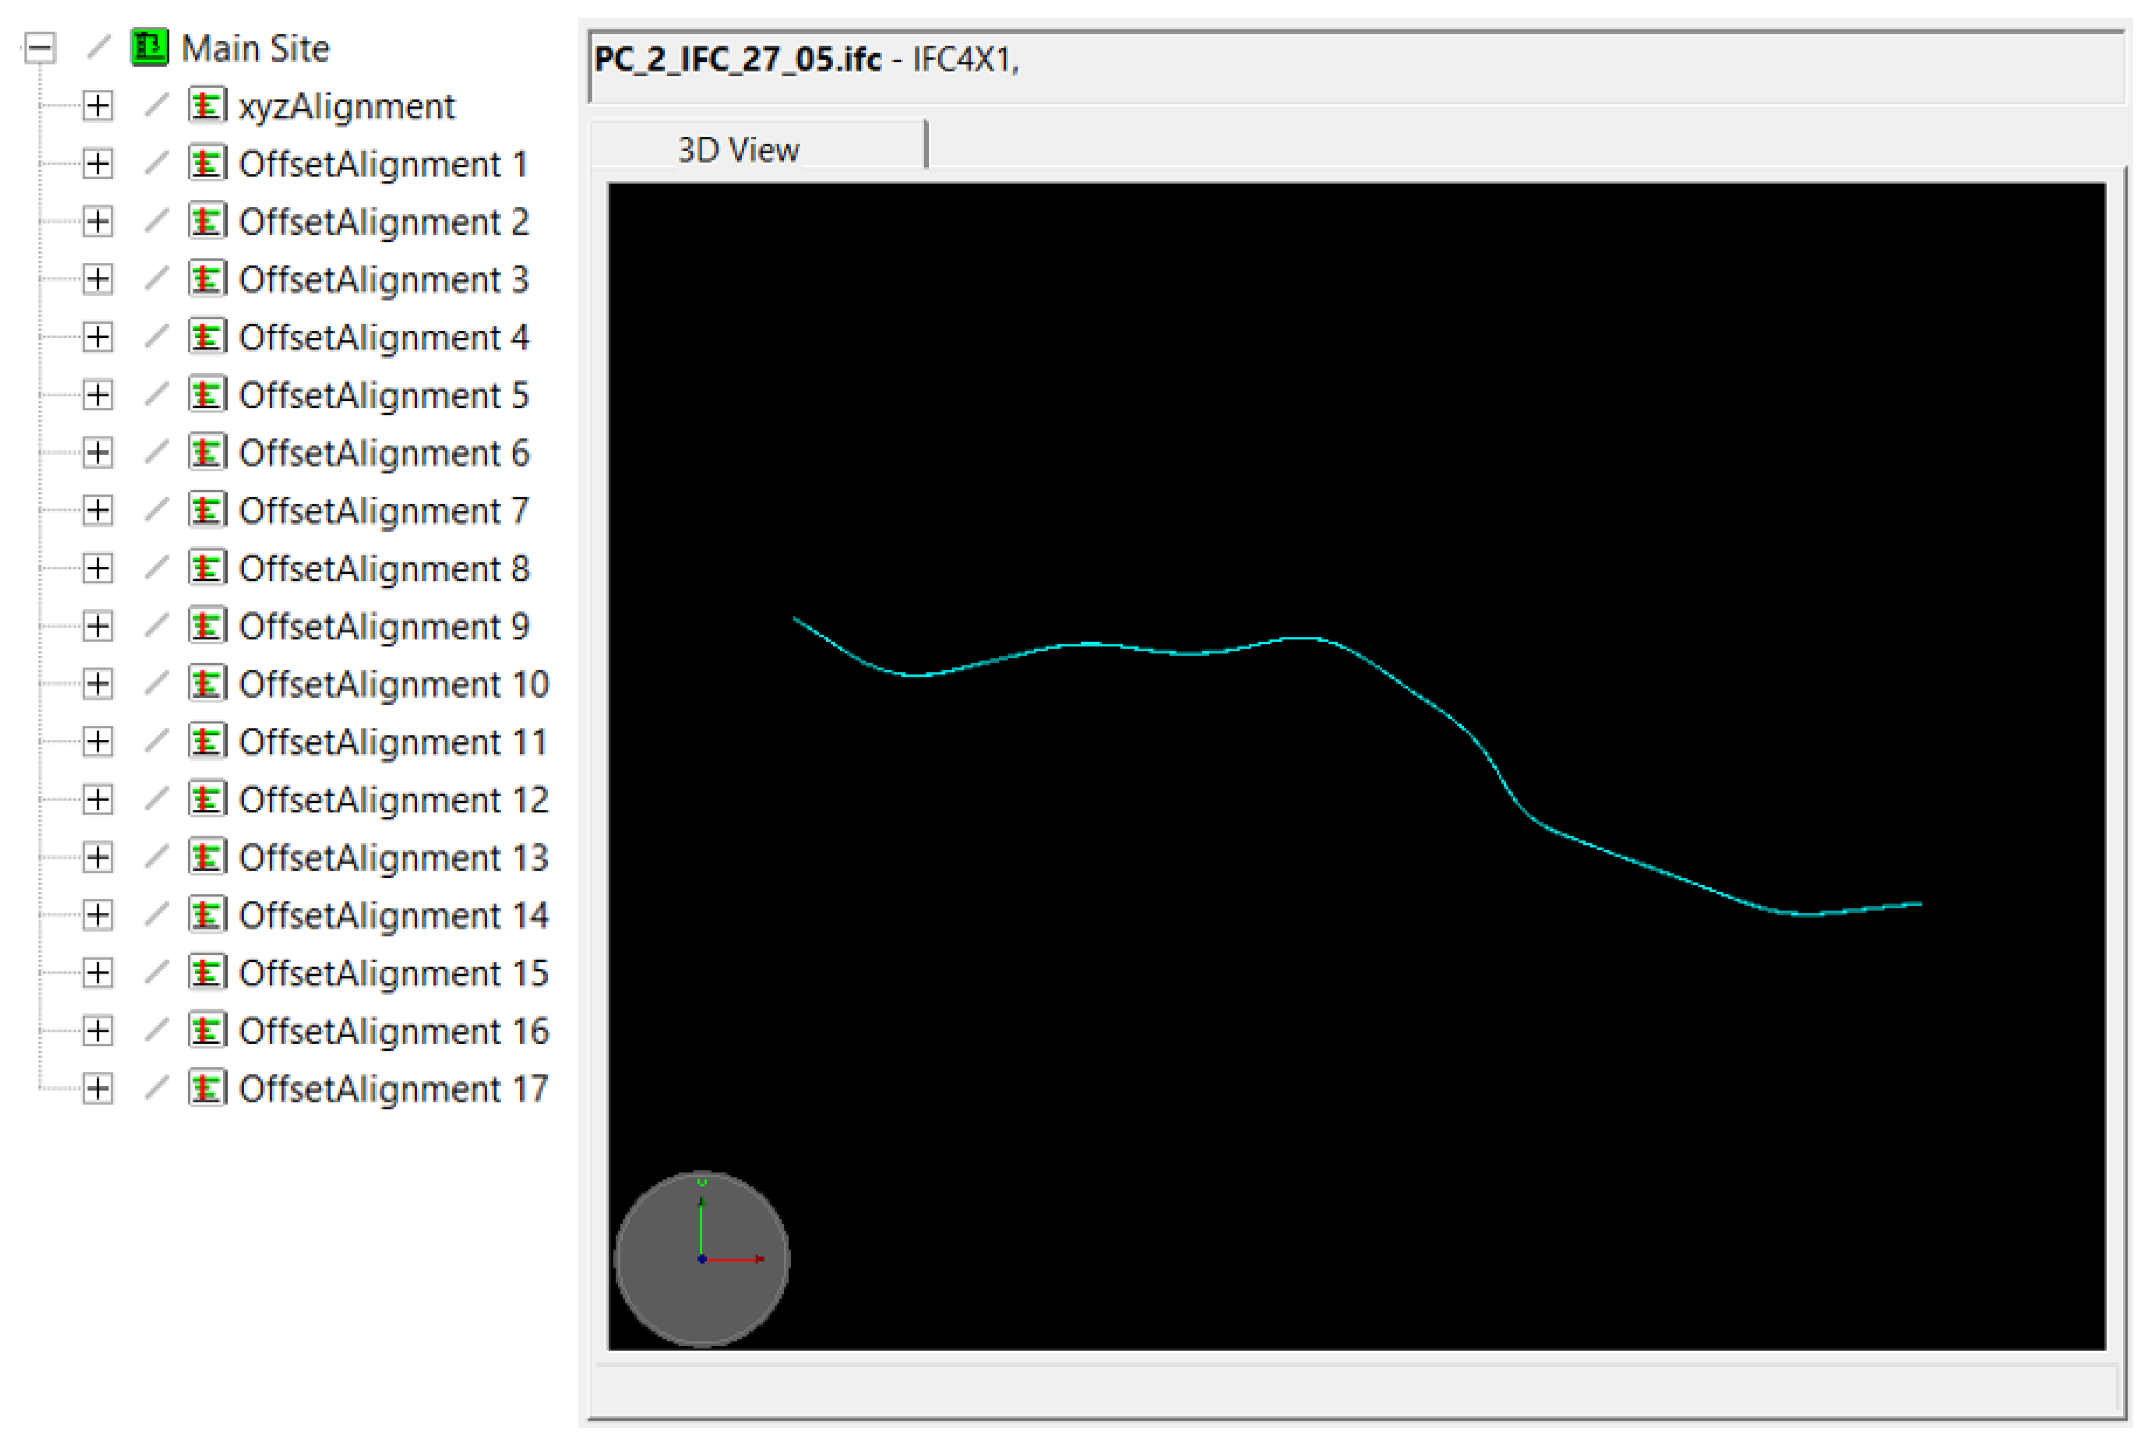Image resolution: width=2148 pixels, height=1444 pixels.
Task: Expand OffsetAlignment 8 node
Action: click(98, 568)
